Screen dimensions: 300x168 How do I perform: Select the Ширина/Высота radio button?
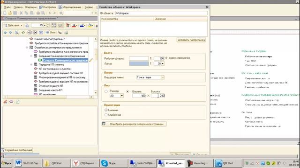pyautogui.click(x=127, y=91)
